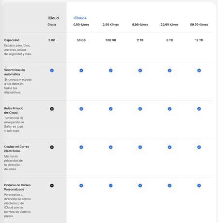Click the 'Sincroniza y accede a tus datos' description

tap(18, 86)
